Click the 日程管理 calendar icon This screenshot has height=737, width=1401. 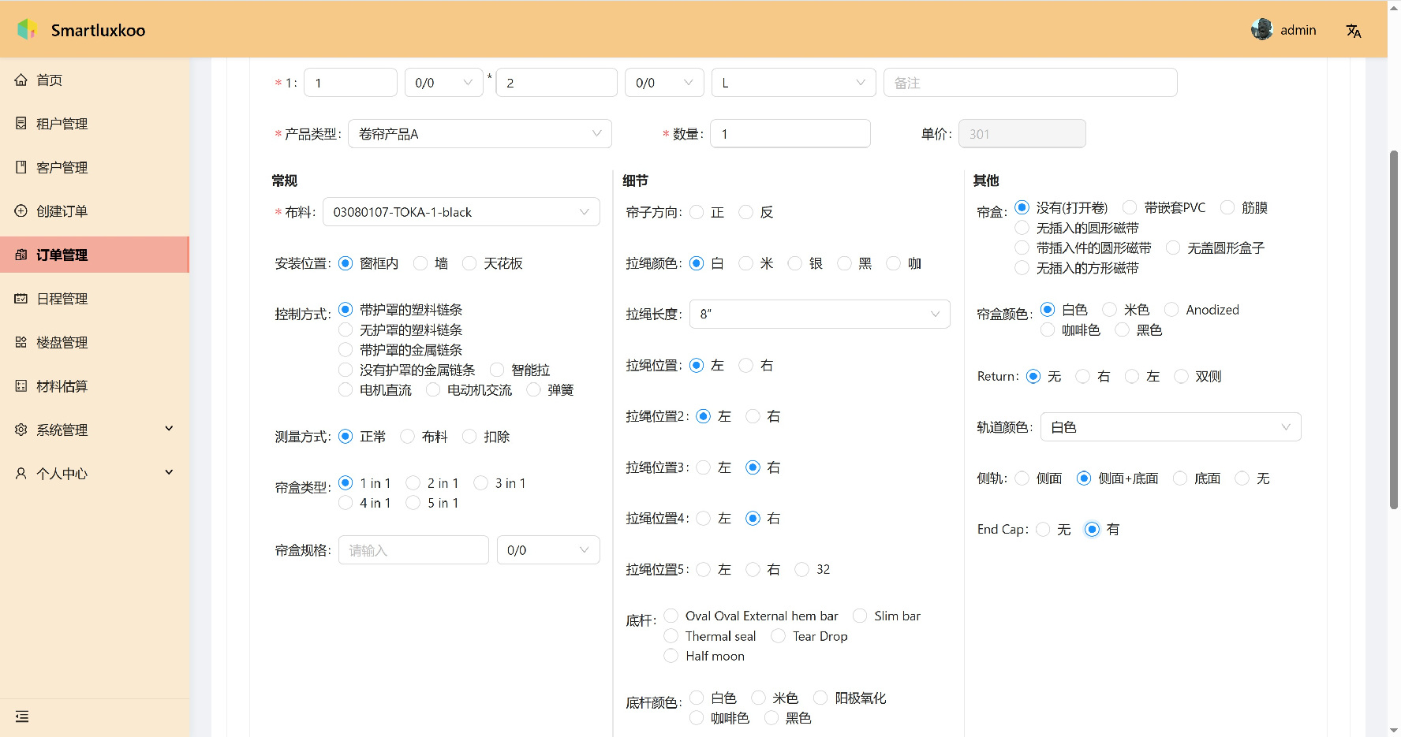pyautogui.click(x=21, y=299)
